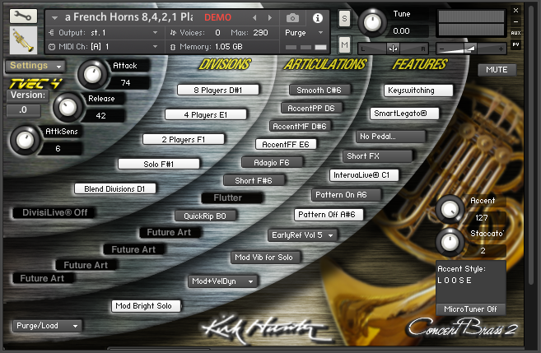The image size is (541, 353).
Task: Select Flutter articulation
Action: [x=232, y=197]
